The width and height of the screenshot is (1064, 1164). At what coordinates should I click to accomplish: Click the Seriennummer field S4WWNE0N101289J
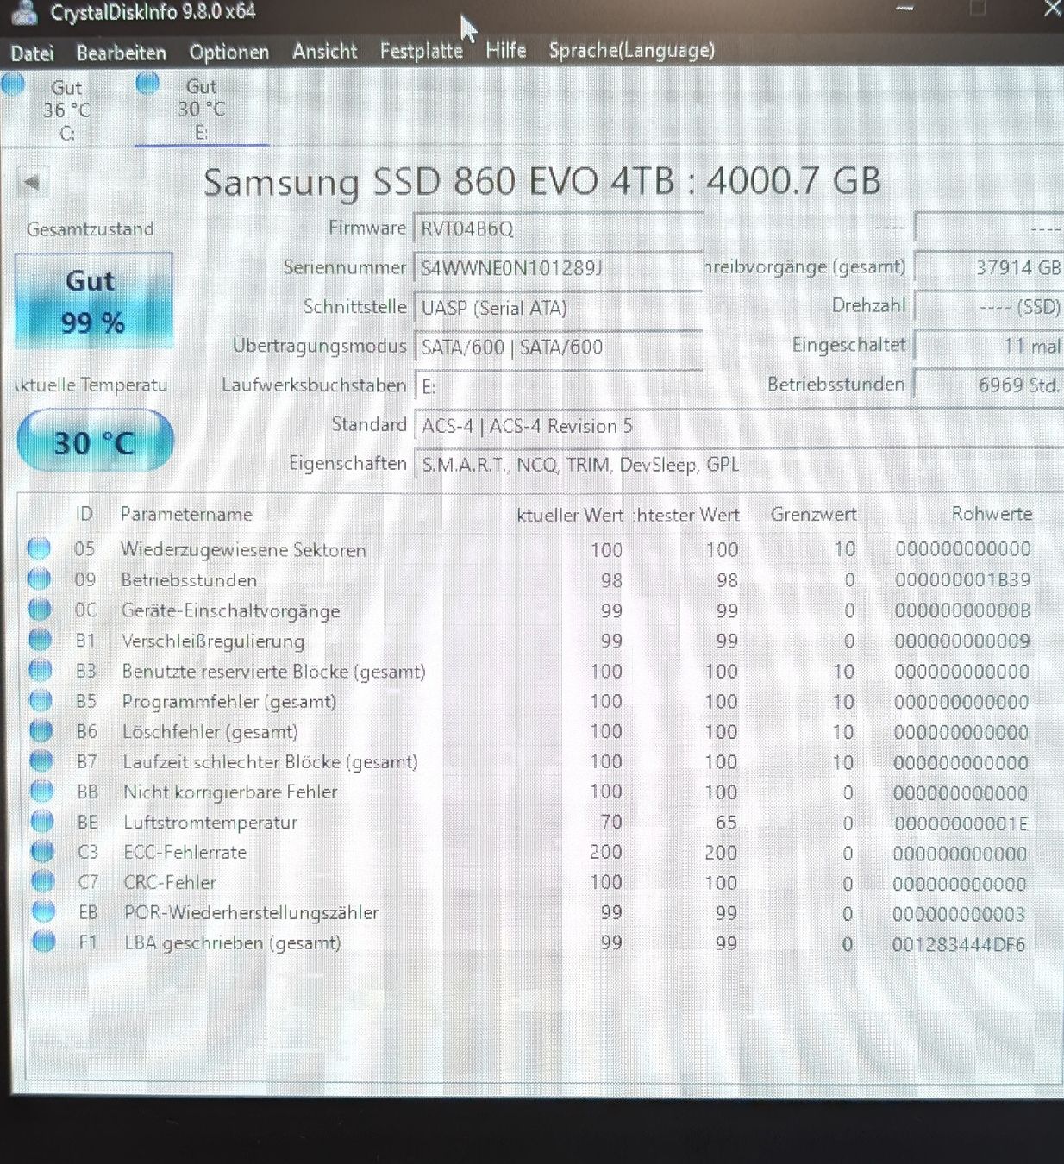[558, 268]
